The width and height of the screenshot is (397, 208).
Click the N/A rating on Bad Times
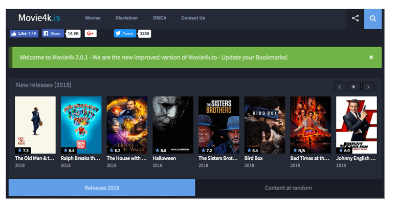point(299,151)
